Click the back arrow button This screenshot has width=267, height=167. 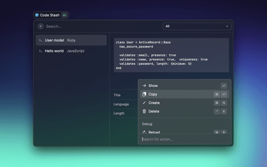[x=40, y=26]
